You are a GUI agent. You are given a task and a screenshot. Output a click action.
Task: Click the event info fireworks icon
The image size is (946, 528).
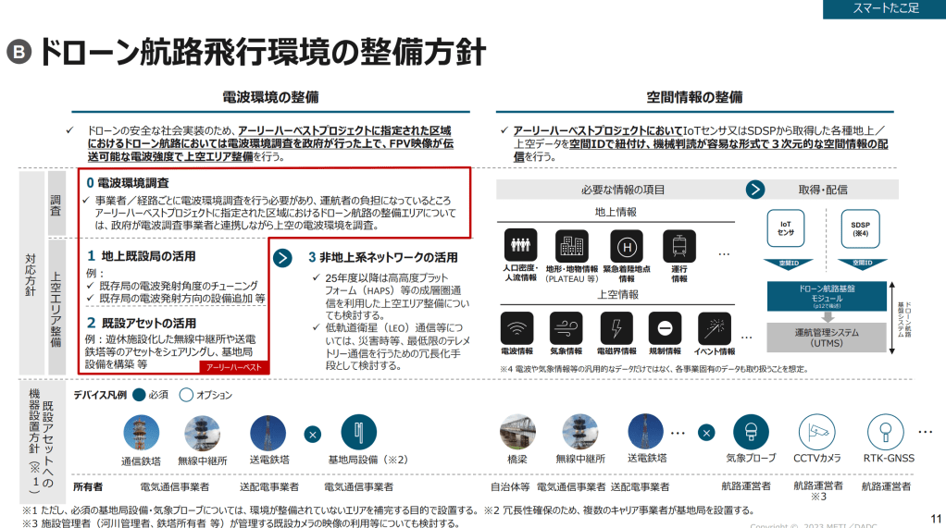coord(714,327)
